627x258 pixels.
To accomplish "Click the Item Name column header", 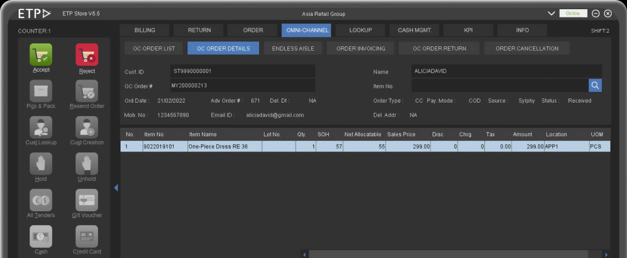I will [203, 135].
